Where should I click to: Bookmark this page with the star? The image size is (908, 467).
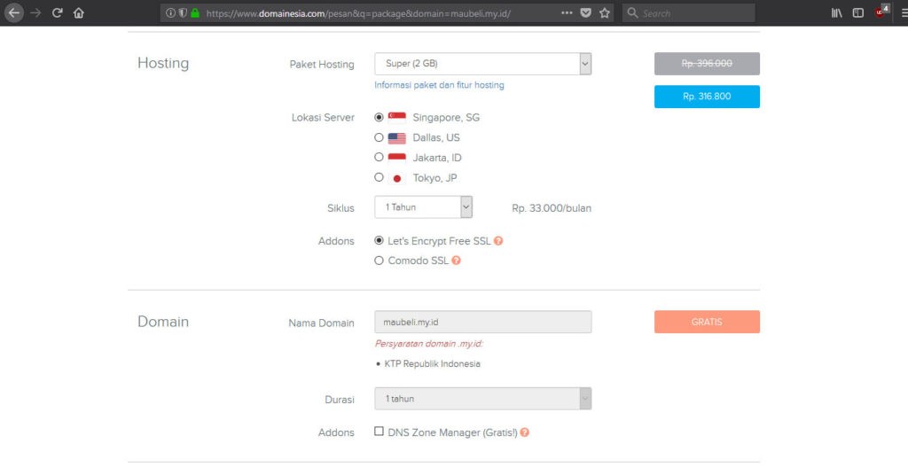[605, 12]
